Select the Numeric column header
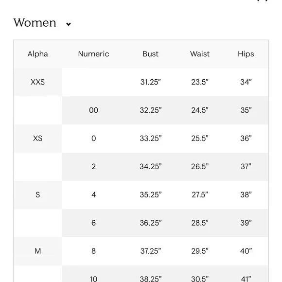 pos(93,54)
